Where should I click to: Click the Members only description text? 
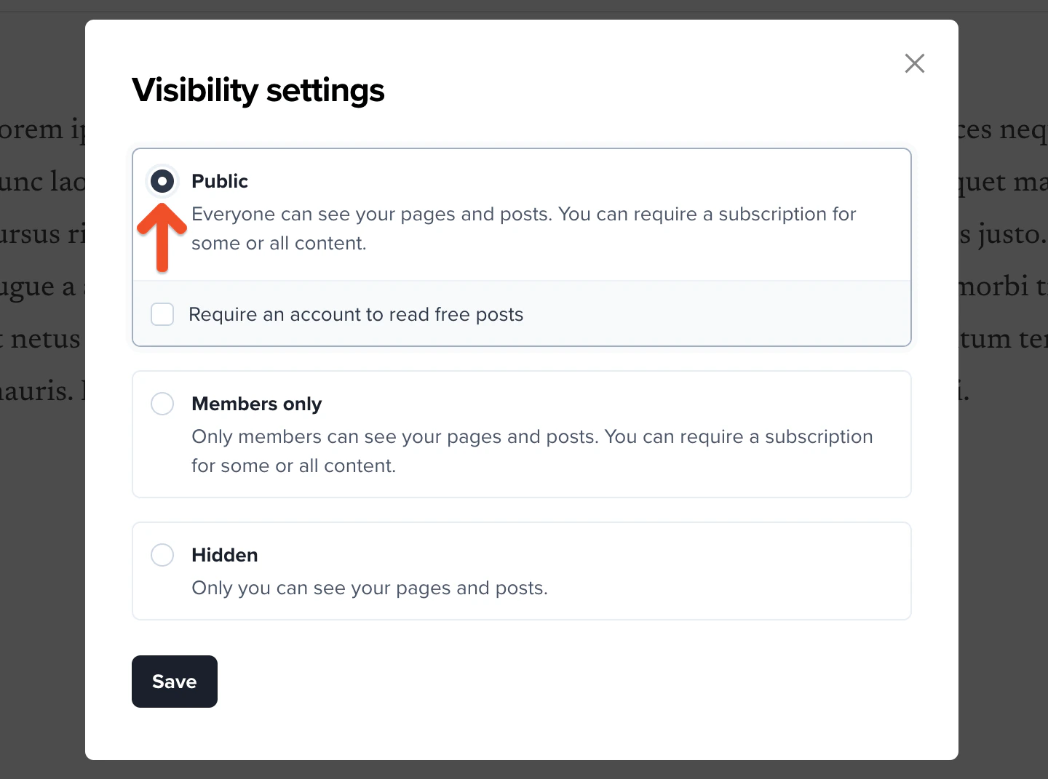coord(531,451)
